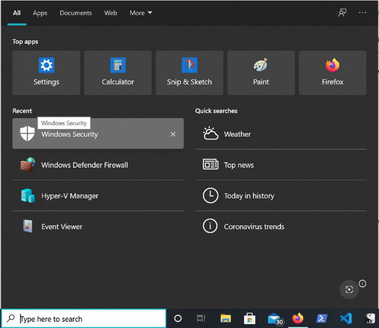Open Hyper-V Manager from recent
Image resolution: width=379 pixels, height=328 pixels.
tap(98, 195)
